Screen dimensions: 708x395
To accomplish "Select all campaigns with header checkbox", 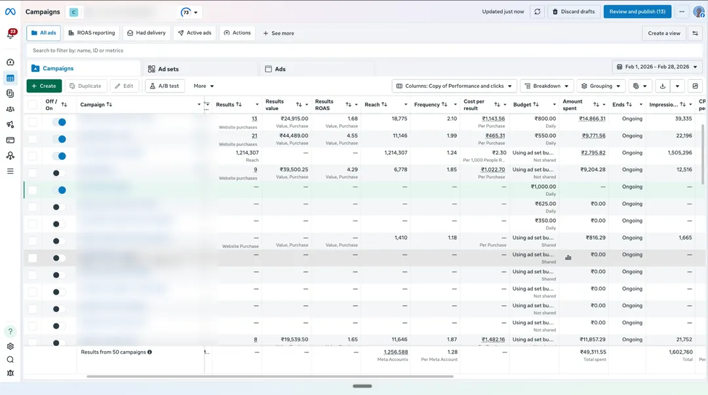I will pos(33,105).
